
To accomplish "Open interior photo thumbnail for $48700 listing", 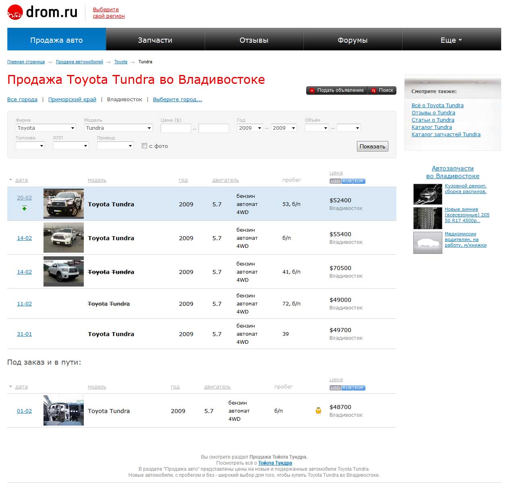I will pos(64,410).
